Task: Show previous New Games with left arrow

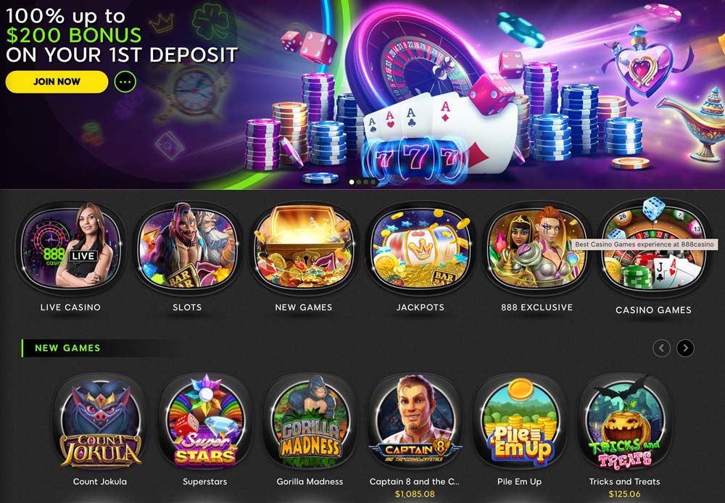Action: click(x=662, y=348)
